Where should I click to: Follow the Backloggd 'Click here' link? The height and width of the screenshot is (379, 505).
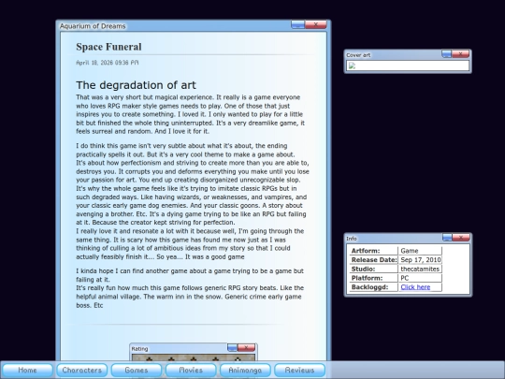[415, 287]
